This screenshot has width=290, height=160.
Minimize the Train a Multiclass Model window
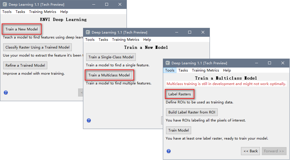pyautogui.click(x=257, y=63)
